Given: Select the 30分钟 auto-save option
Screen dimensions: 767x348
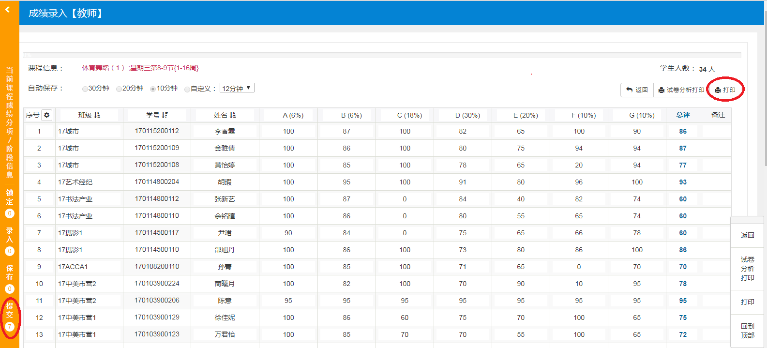Looking at the screenshot, I should pos(85,89).
